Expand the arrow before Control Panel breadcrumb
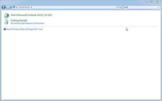Image resolution: width=162 pixels, height=101 pixels. click(x=16, y=7)
